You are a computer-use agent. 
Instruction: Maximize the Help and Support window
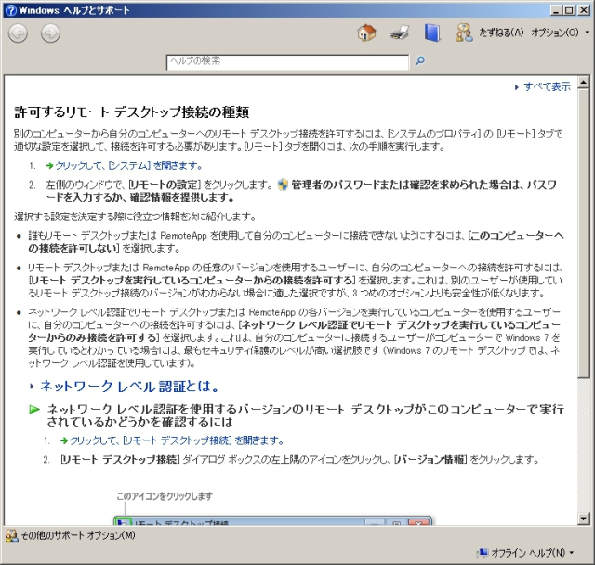569,10
